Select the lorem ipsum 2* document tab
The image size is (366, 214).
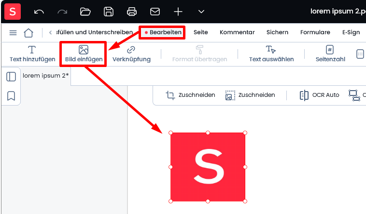[45, 76]
